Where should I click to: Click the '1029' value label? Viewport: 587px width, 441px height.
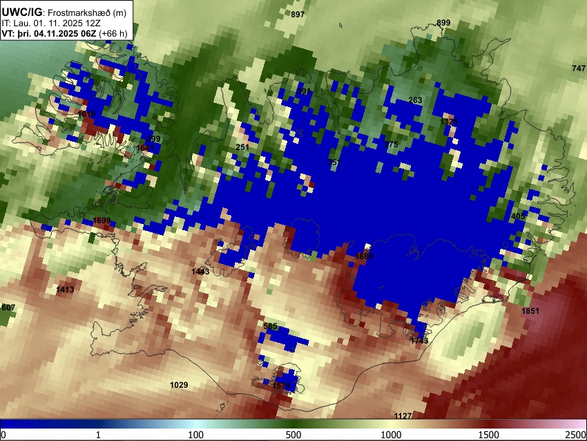click(x=179, y=385)
